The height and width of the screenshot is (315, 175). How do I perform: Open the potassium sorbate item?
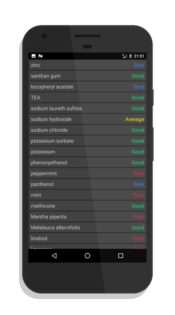[x=87, y=141]
